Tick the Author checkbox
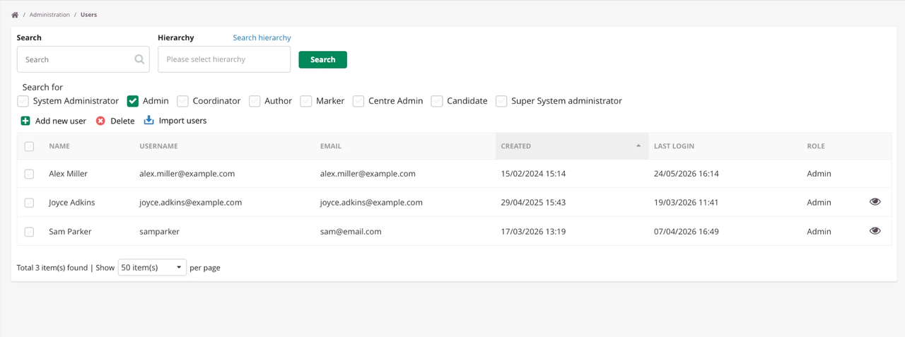Screen dimensions: 905x337 (255, 101)
